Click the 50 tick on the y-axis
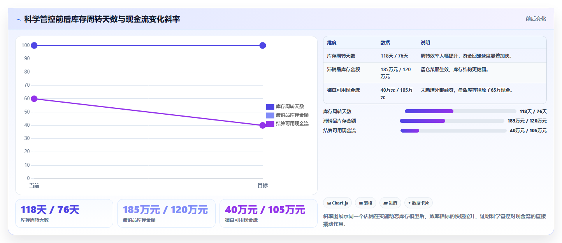This screenshot has width=562, height=243. click(27, 112)
